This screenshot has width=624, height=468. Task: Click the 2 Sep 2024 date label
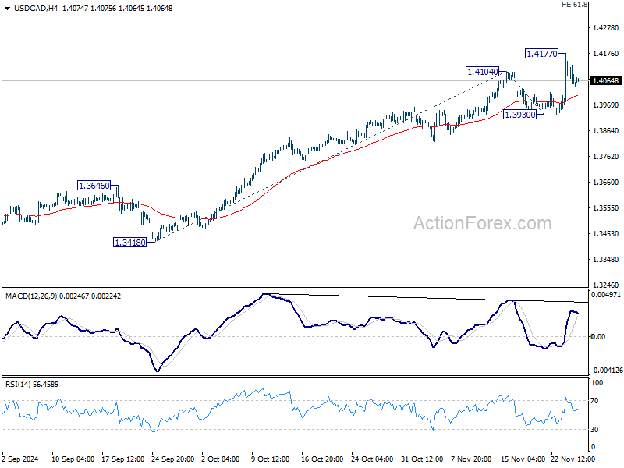[20, 459]
